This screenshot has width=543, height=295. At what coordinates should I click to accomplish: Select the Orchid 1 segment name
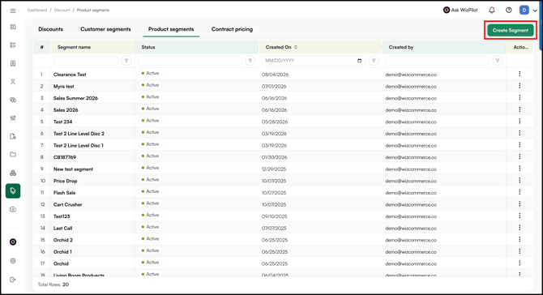point(62,252)
